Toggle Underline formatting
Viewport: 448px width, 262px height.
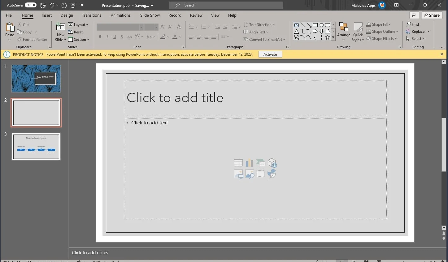click(x=115, y=37)
